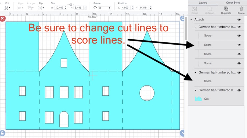247x138 pixels.
Task: Select first German half-timbered group name
Action: tap(217, 27)
